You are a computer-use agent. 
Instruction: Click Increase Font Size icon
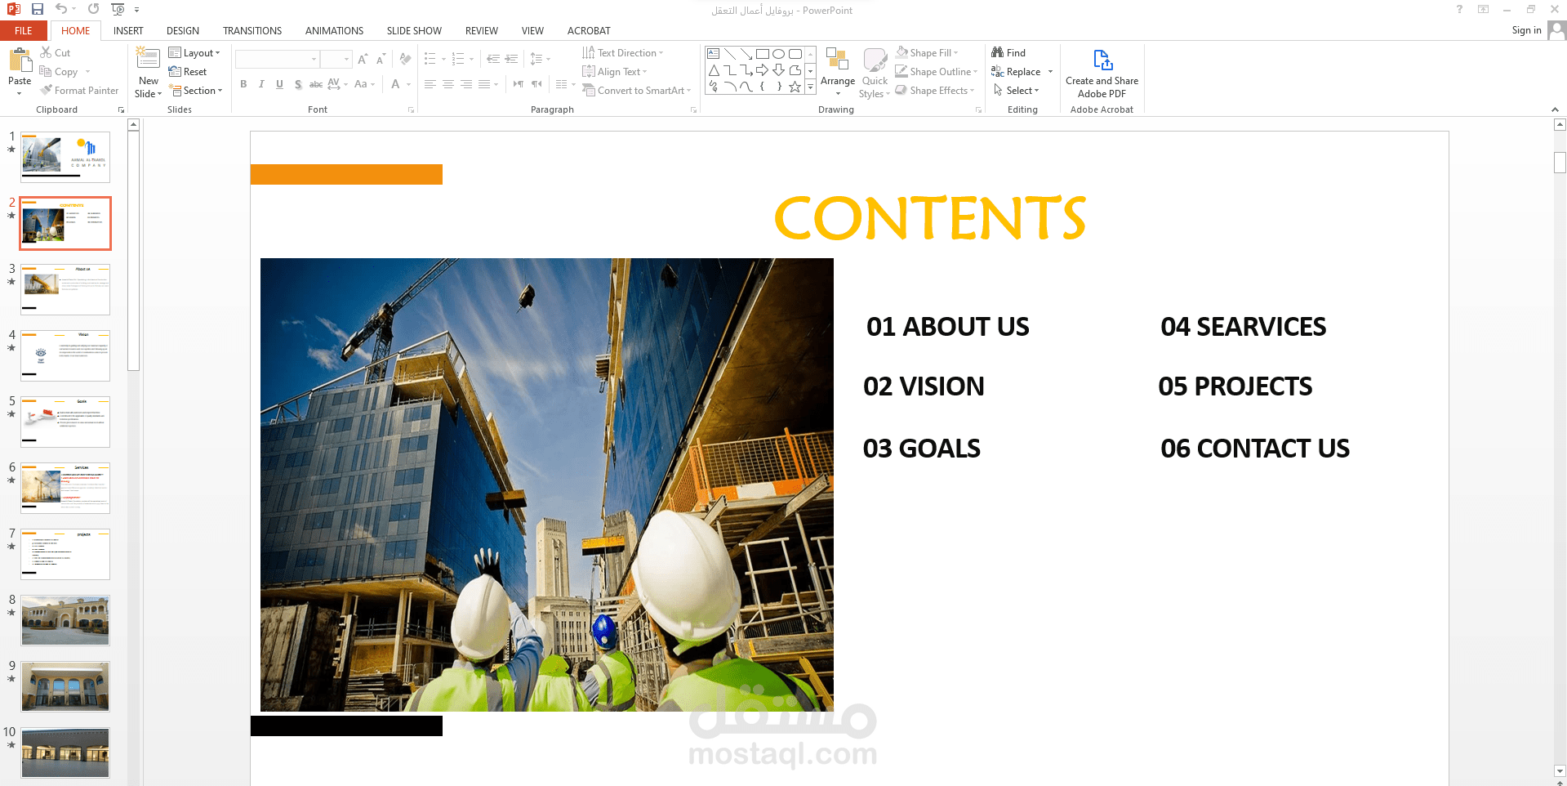[x=363, y=59]
